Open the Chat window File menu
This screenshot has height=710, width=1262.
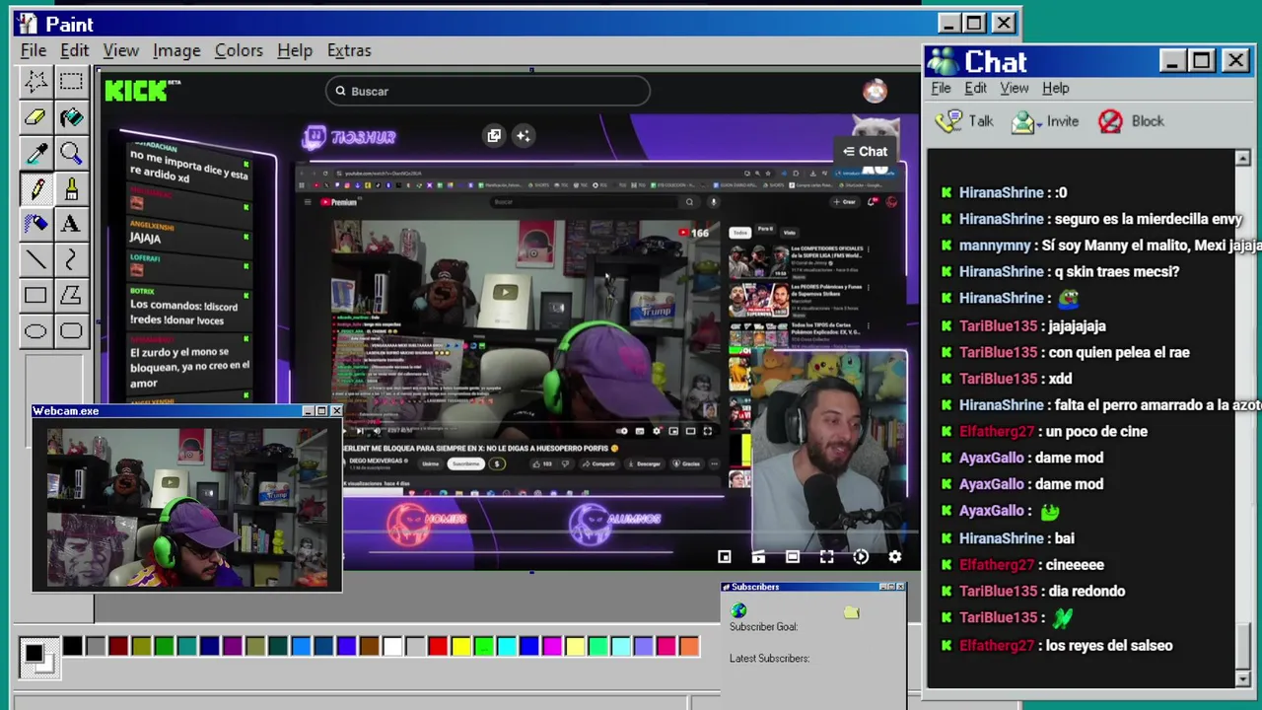point(941,88)
